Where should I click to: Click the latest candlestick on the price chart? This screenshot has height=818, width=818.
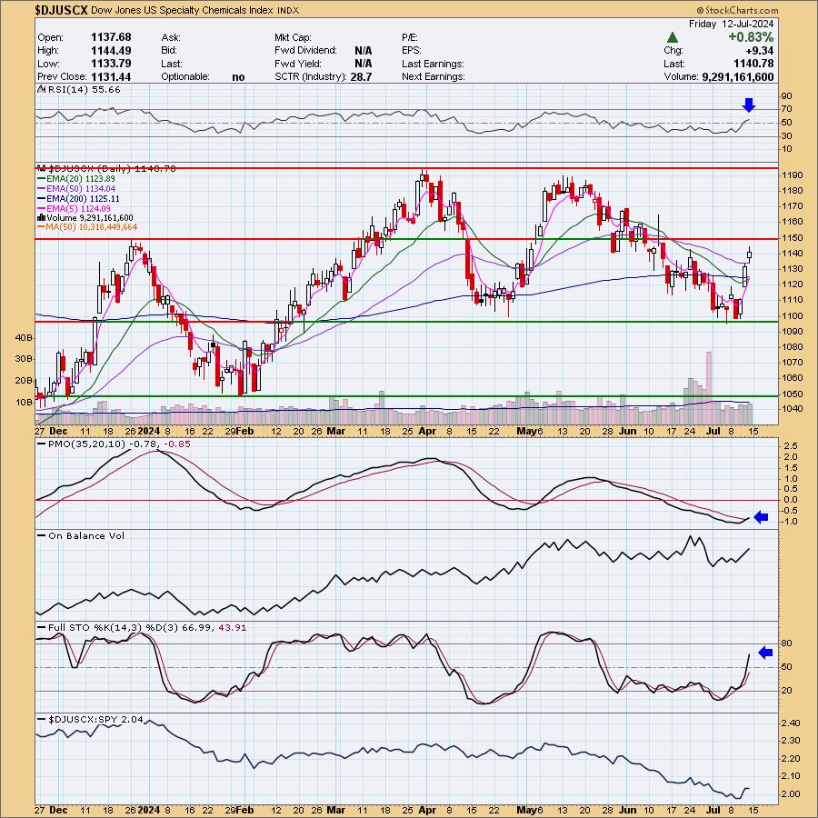tap(750, 254)
